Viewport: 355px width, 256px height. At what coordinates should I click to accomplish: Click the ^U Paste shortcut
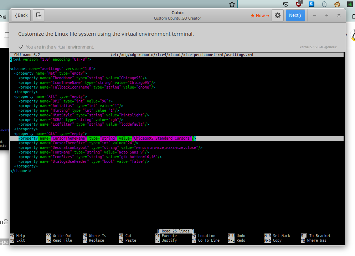pos(128,240)
